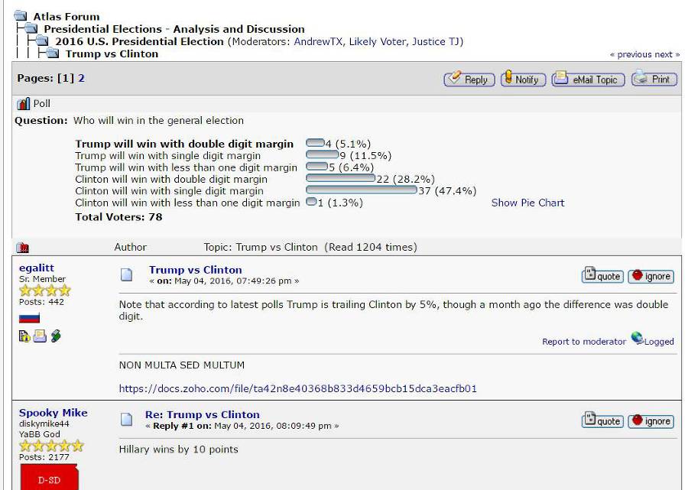Print this topic
Image resolution: width=688 pixels, height=490 pixels.
pyautogui.click(x=654, y=79)
